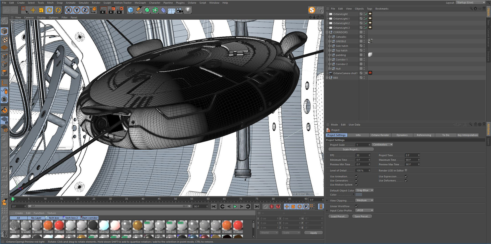Toggle Y axis lock
The image size is (491, 244).
pyautogui.click(x=77, y=10)
